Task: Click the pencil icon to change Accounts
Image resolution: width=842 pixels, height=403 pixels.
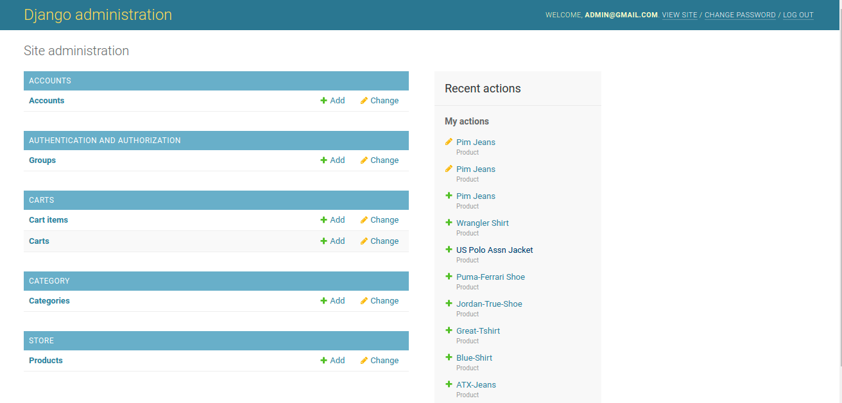Action: 364,101
